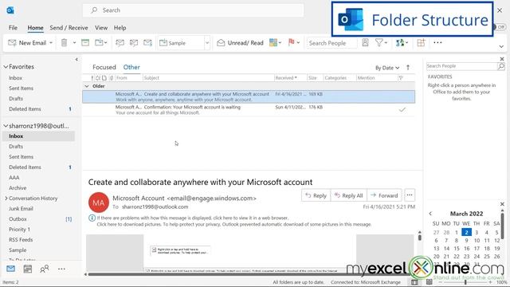
Task: Open the Junk Email folder
Action: pos(22,209)
